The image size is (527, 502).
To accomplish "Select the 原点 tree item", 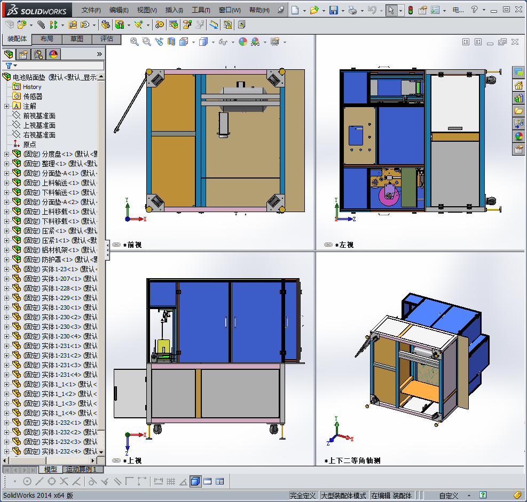I will (29, 144).
